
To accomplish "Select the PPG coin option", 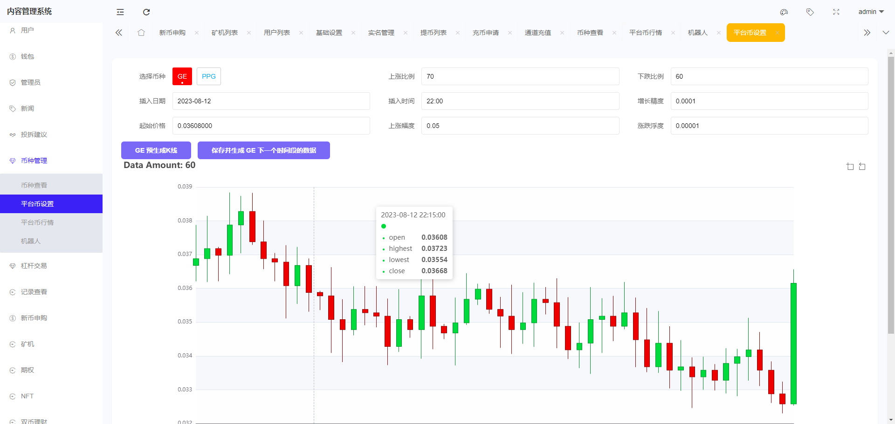I will (x=208, y=76).
